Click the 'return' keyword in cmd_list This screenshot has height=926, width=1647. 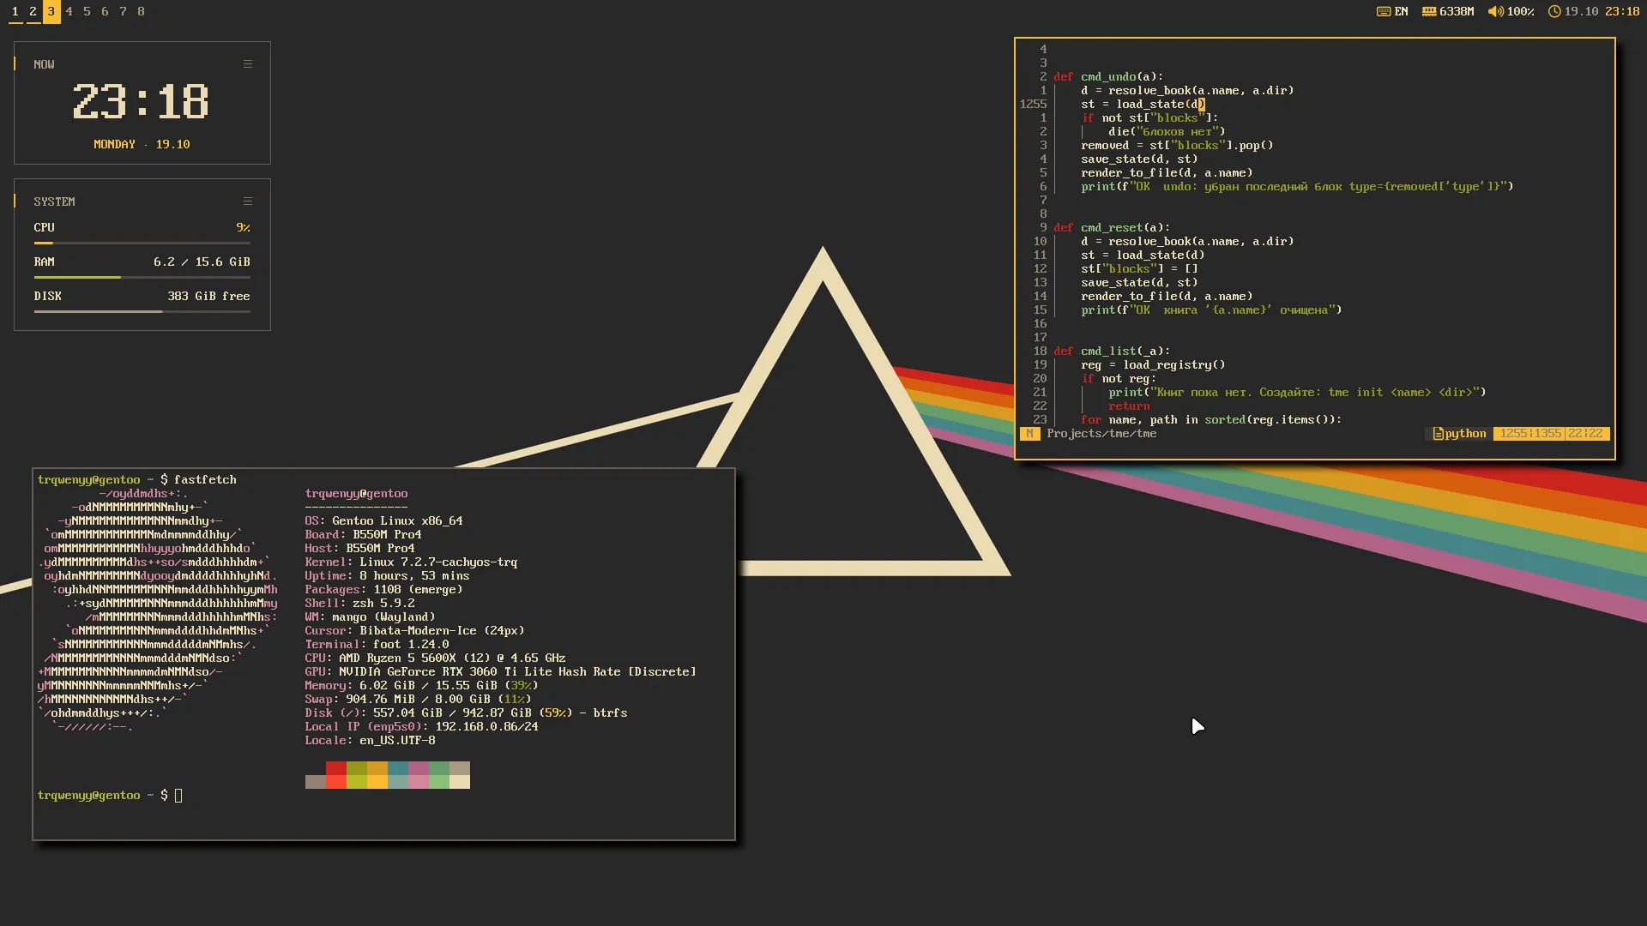(1129, 406)
